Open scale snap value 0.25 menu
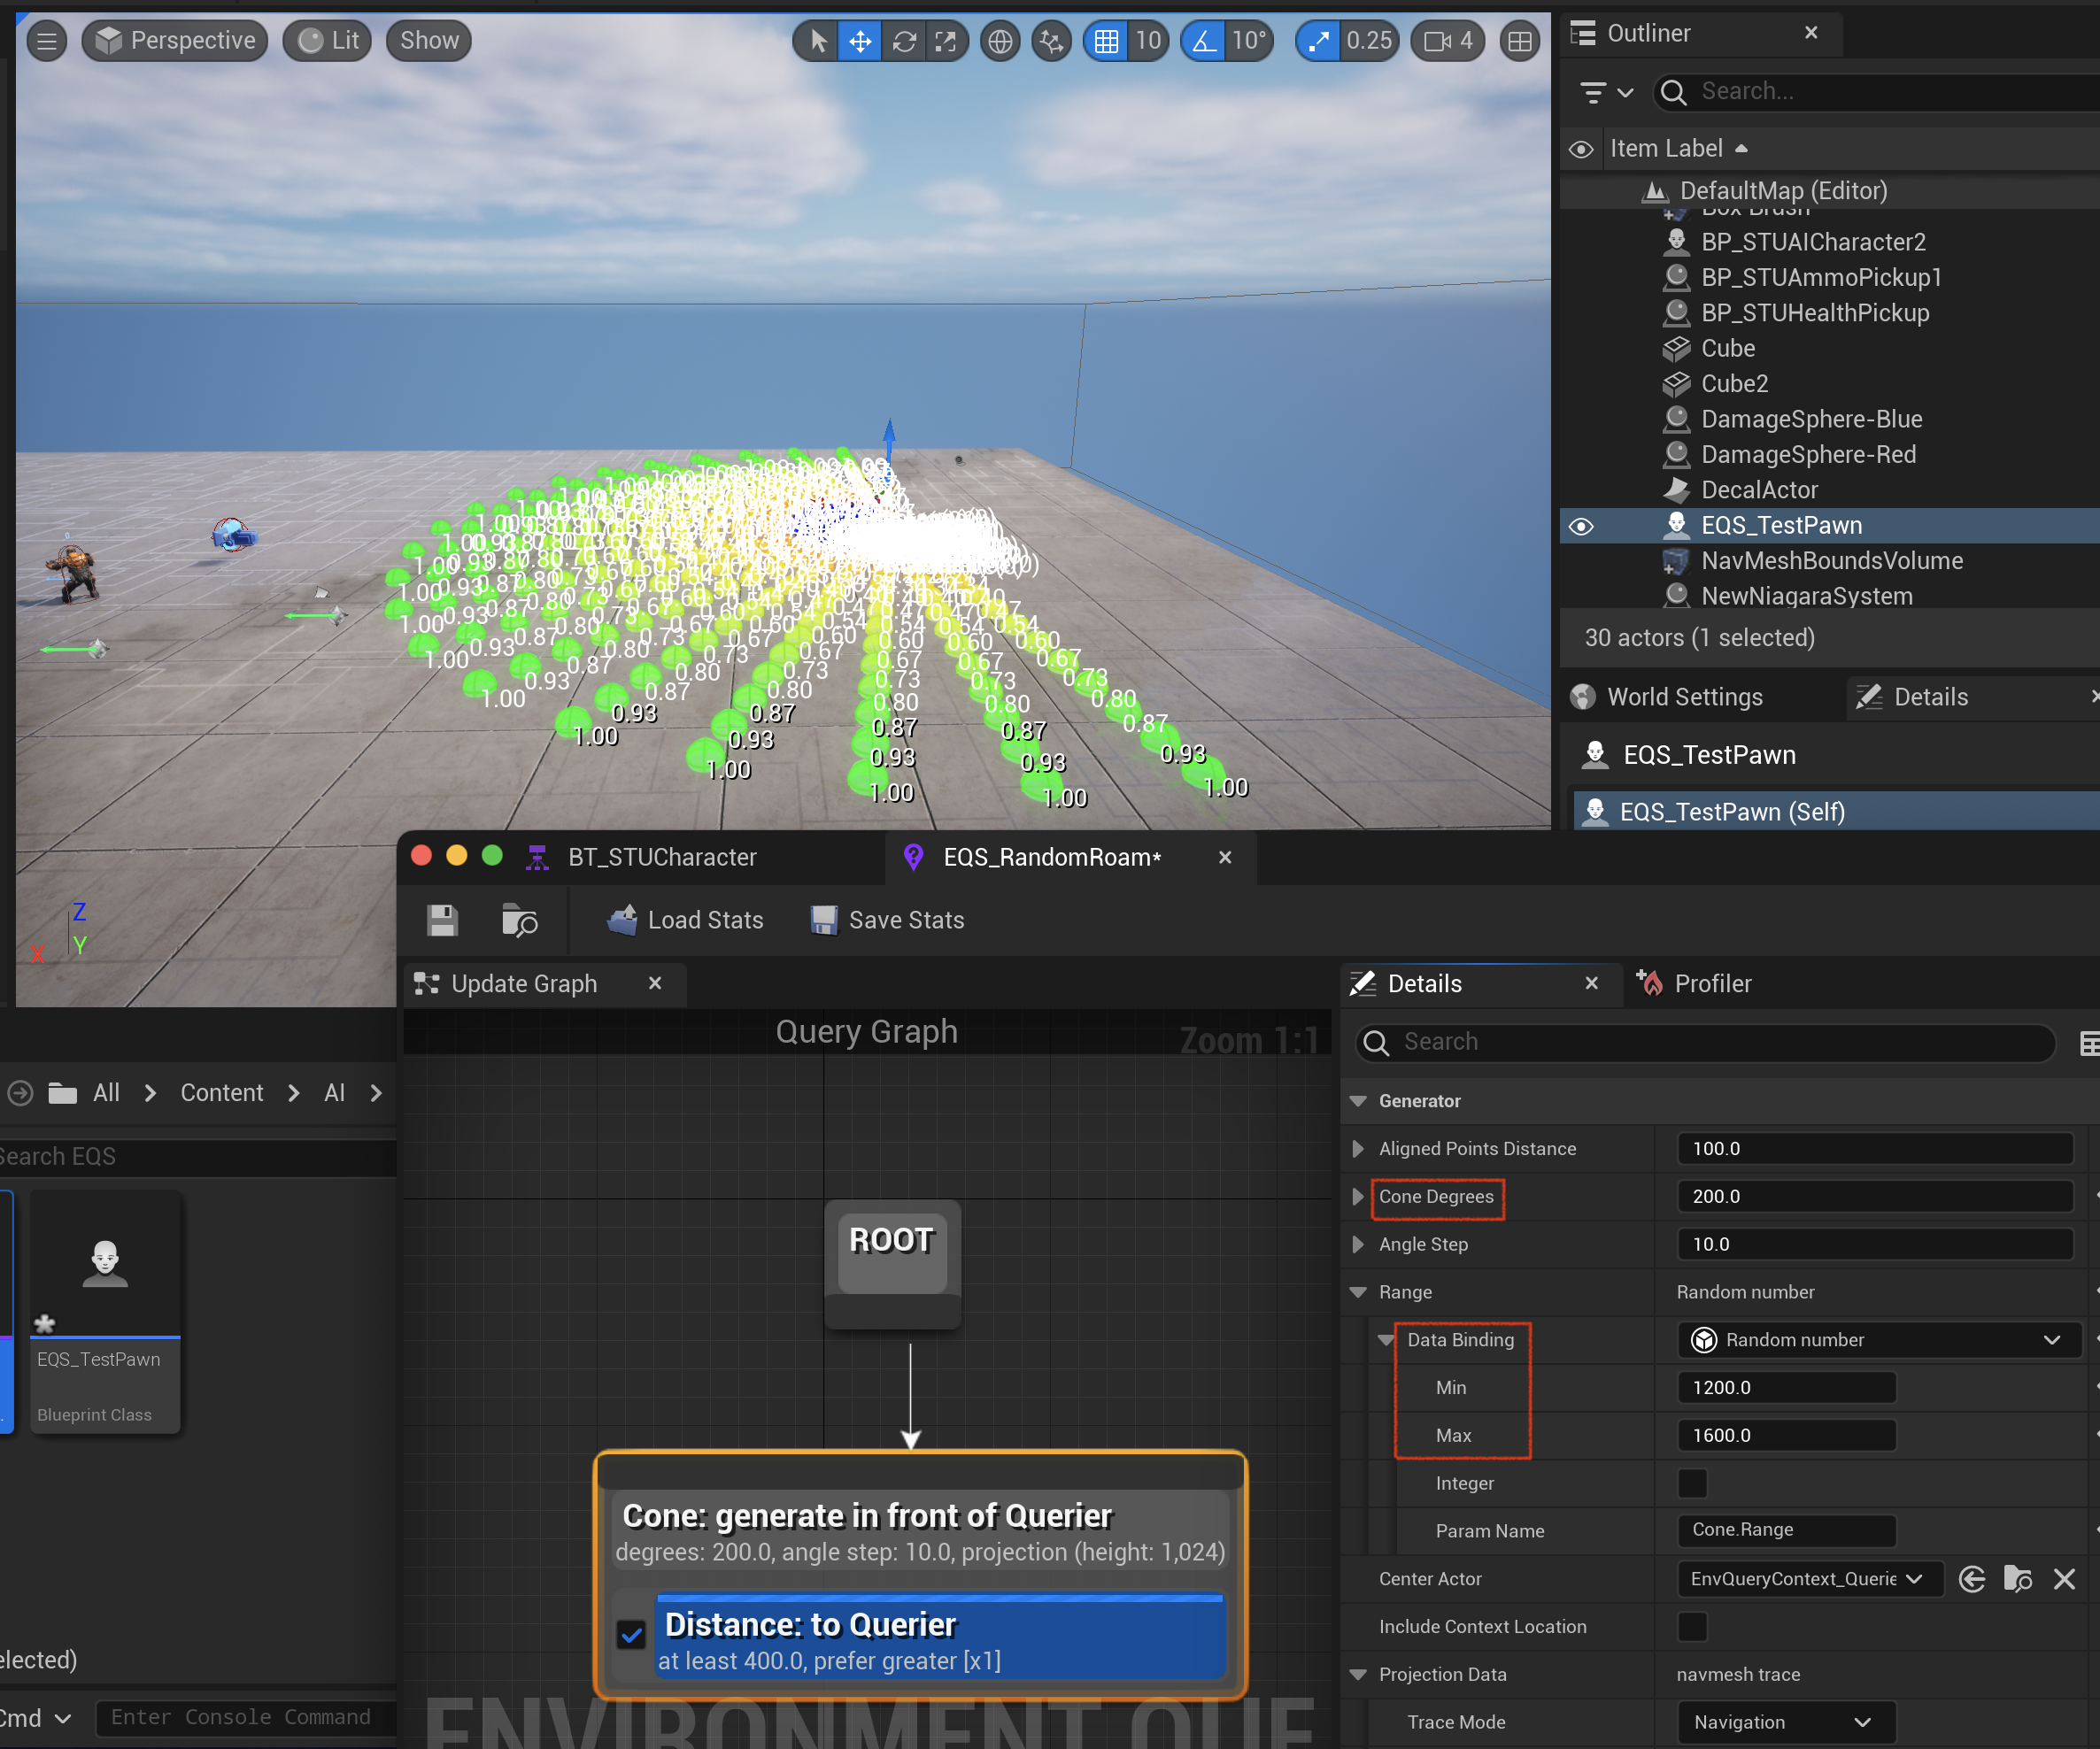Viewport: 2100px width, 1749px height. tap(1368, 41)
